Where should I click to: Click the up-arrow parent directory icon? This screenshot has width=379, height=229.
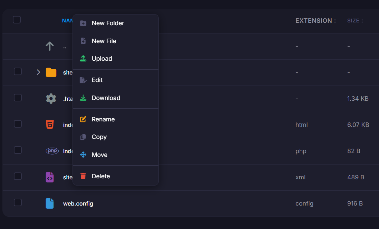click(x=50, y=46)
